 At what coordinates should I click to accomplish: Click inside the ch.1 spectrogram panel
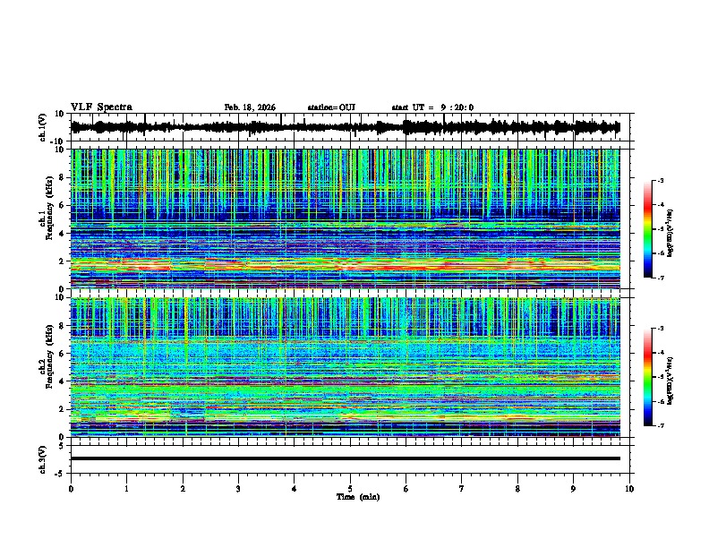[x=345, y=218]
